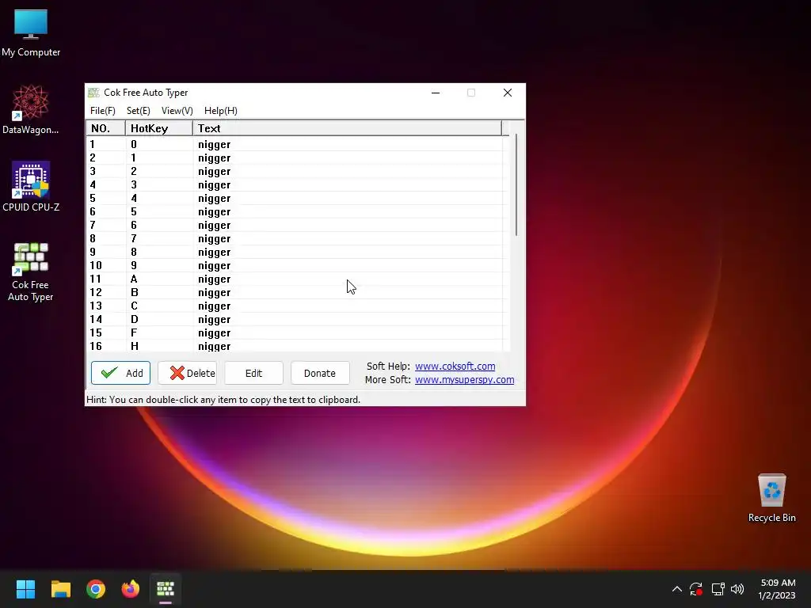Minimize the Cok Free Auto Typer window
811x608 pixels.
[x=436, y=93]
